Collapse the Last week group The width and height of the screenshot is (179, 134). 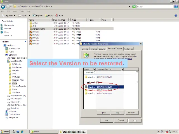click(x=137, y=82)
